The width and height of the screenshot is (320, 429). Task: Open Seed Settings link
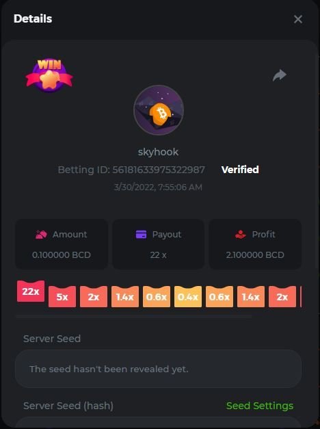(260, 406)
